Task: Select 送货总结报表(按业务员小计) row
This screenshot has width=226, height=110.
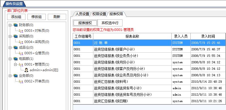Action: pos(149,56)
